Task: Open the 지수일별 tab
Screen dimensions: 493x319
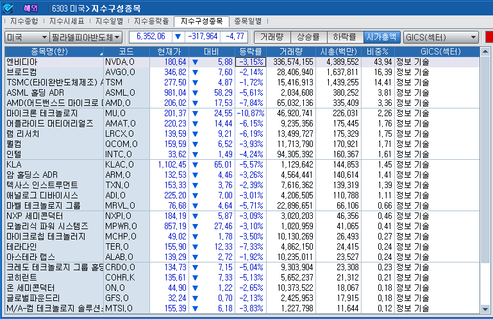Action: tap(110, 21)
